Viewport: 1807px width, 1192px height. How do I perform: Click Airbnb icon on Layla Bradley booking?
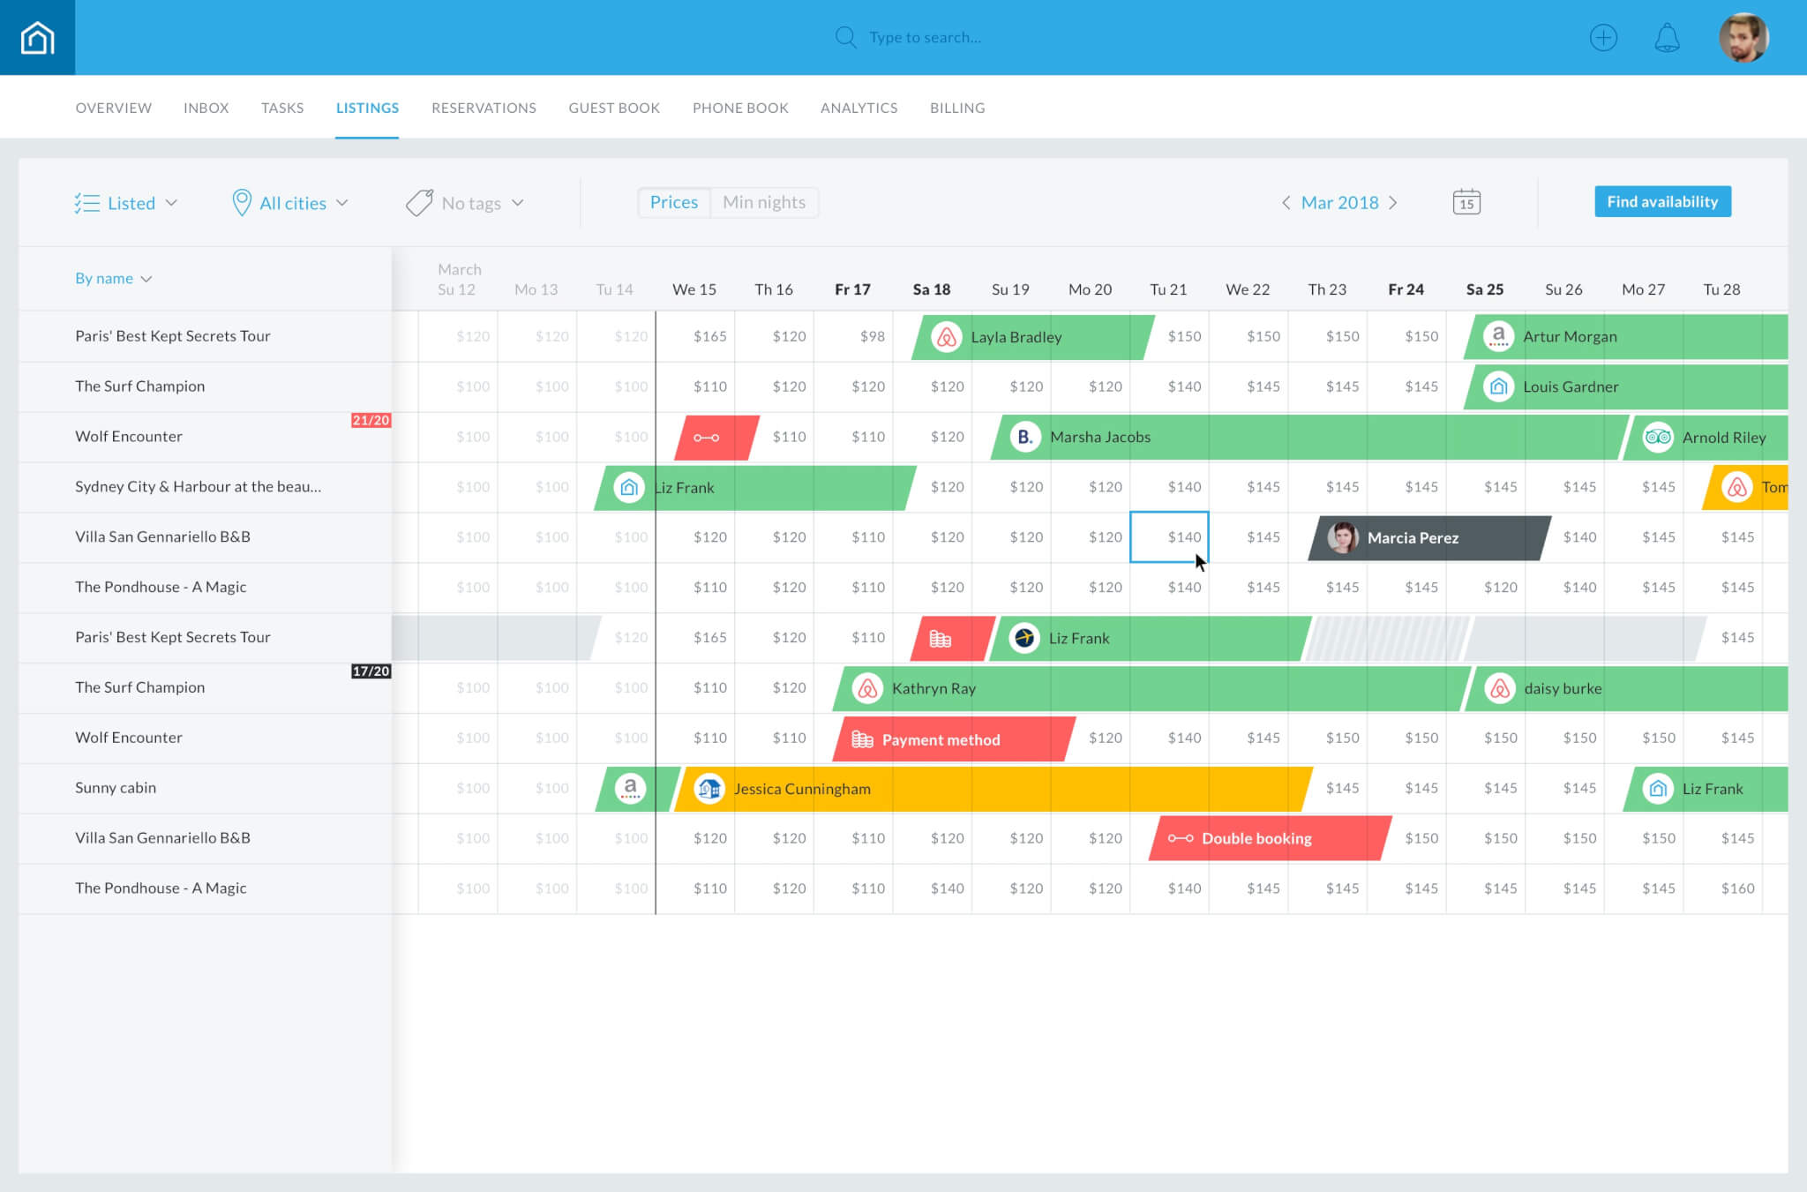coord(946,336)
